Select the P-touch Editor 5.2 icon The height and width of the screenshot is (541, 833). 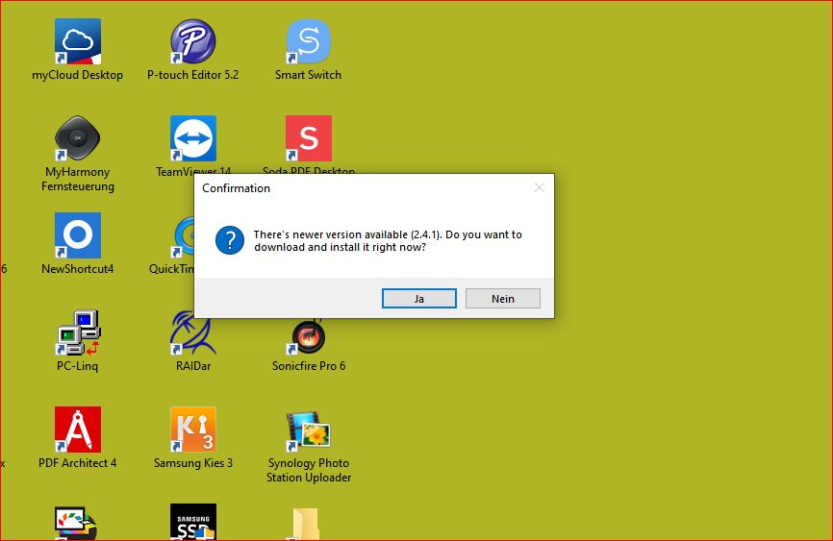(192, 41)
